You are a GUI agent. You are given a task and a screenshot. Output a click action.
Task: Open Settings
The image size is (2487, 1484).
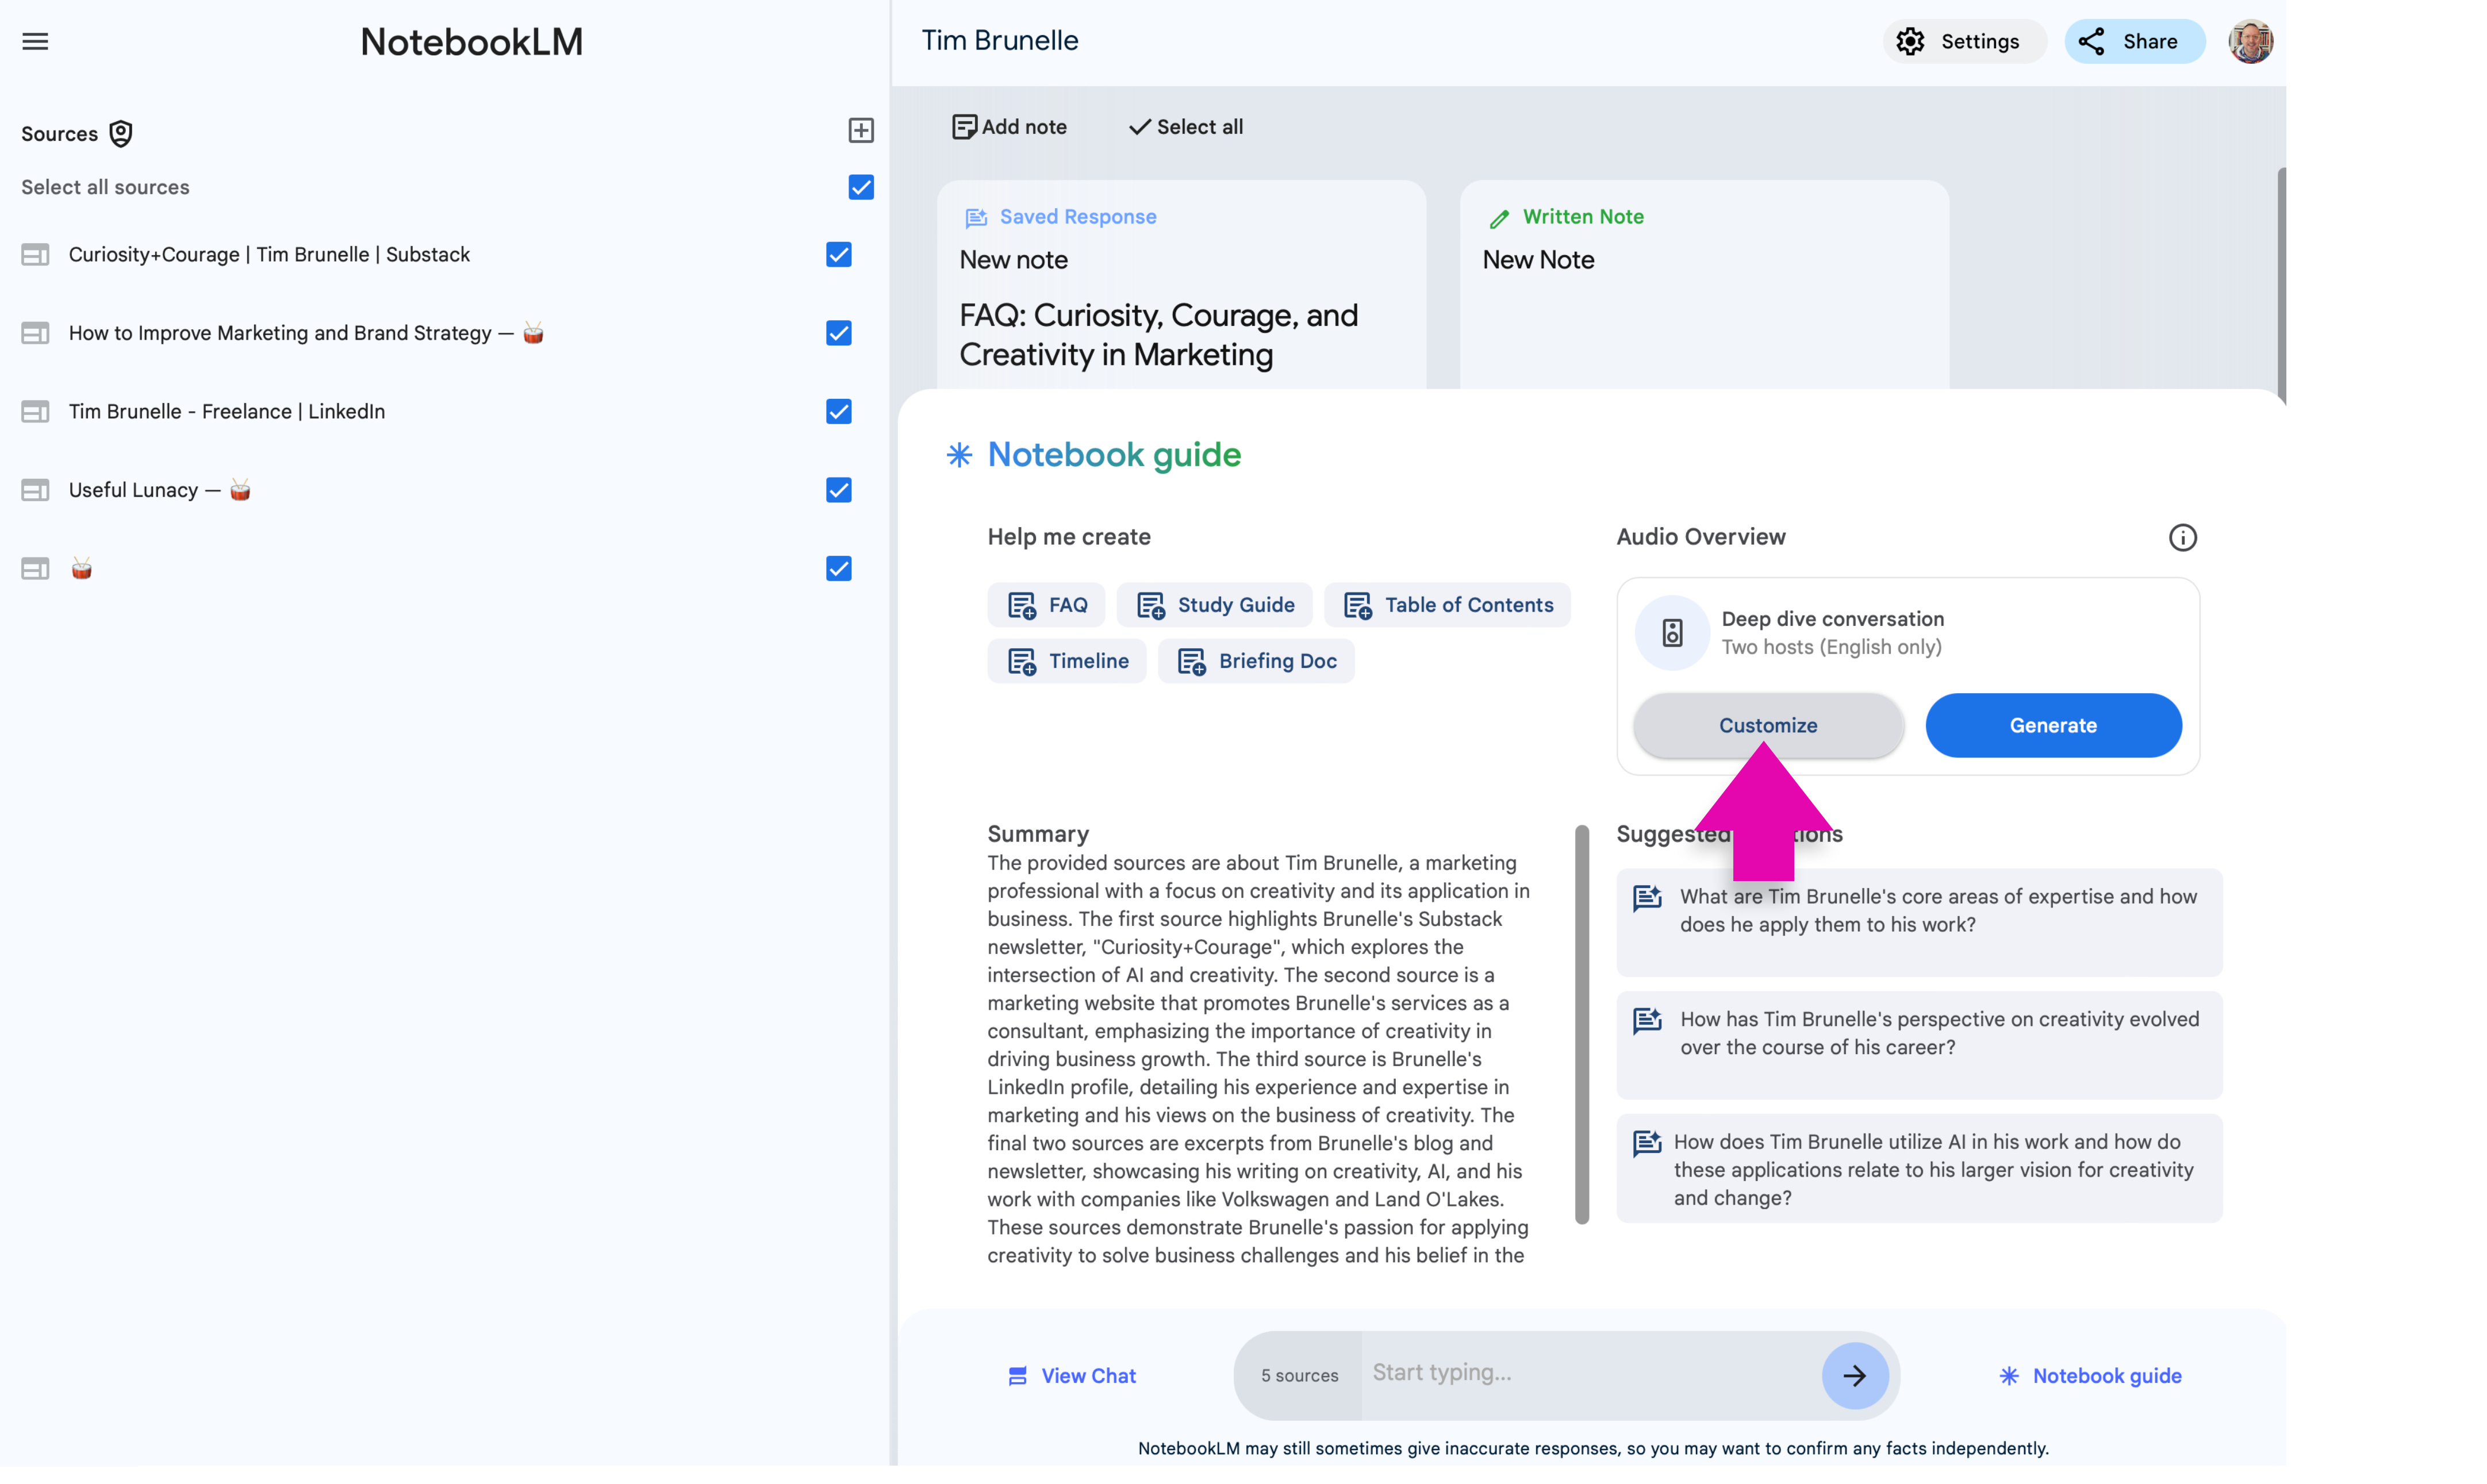[x=1964, y=41]
